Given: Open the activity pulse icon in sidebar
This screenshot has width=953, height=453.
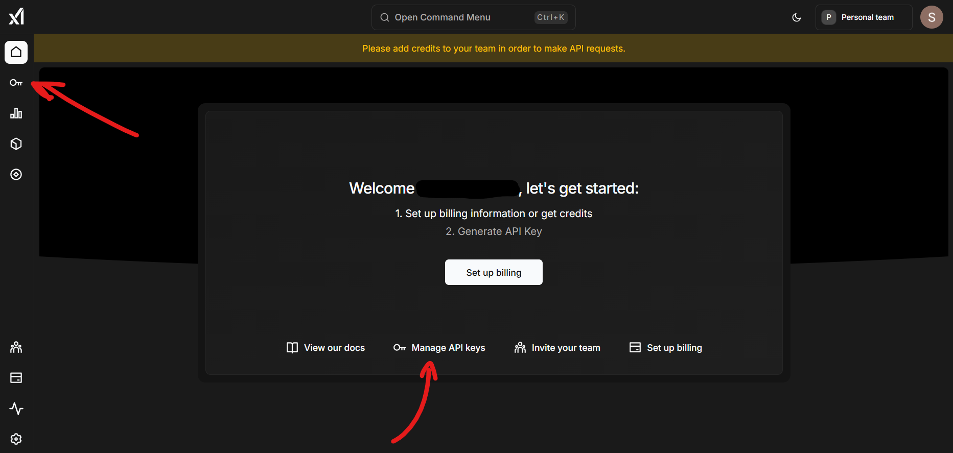Looking at the screenshot, I should point(16,409).
